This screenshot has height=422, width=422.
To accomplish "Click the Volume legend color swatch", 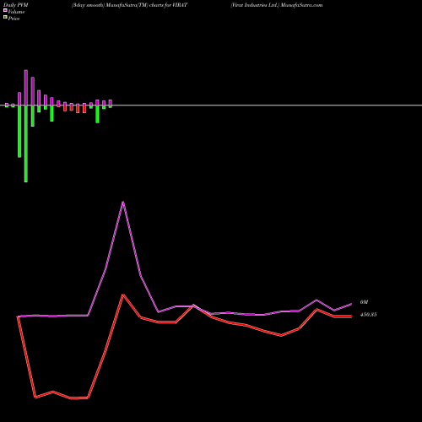I will coord(5,11).
